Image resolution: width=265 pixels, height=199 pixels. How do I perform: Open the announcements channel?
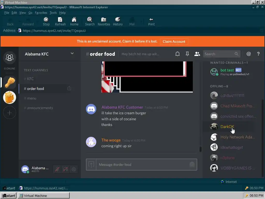45,108
